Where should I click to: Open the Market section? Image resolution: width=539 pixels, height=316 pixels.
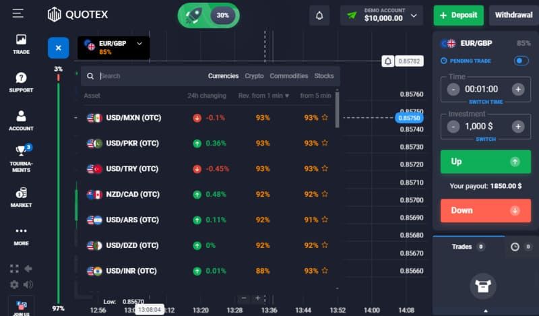[21, 197]
